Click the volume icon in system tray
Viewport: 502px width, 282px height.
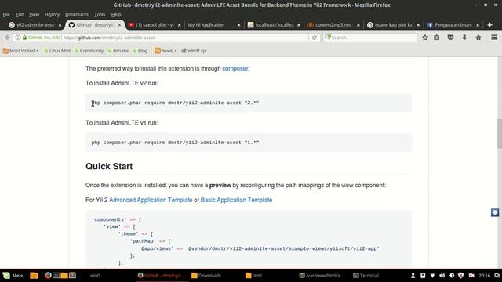point(442,275)
